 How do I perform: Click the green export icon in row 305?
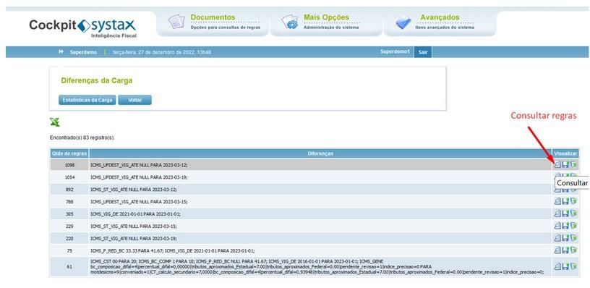click(573, 213)
